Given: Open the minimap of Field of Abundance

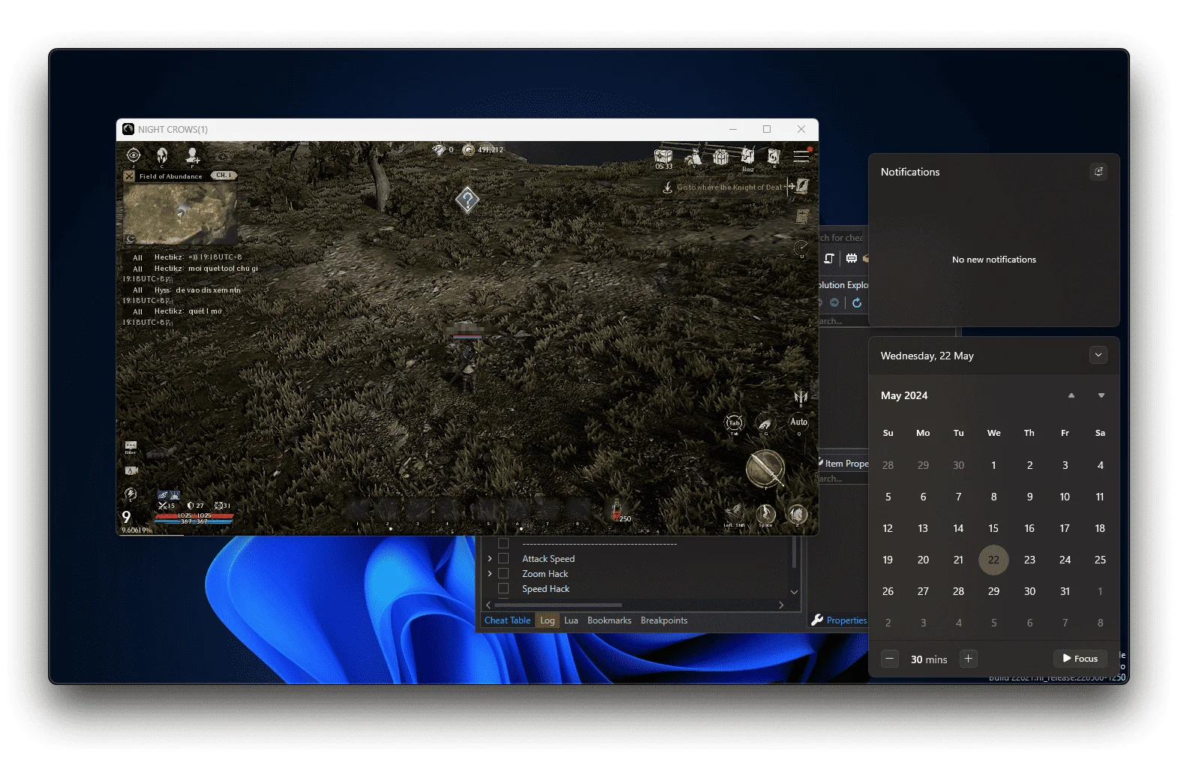Looking at the screenshot, I should pyautogui.click(x=180, y=213).
